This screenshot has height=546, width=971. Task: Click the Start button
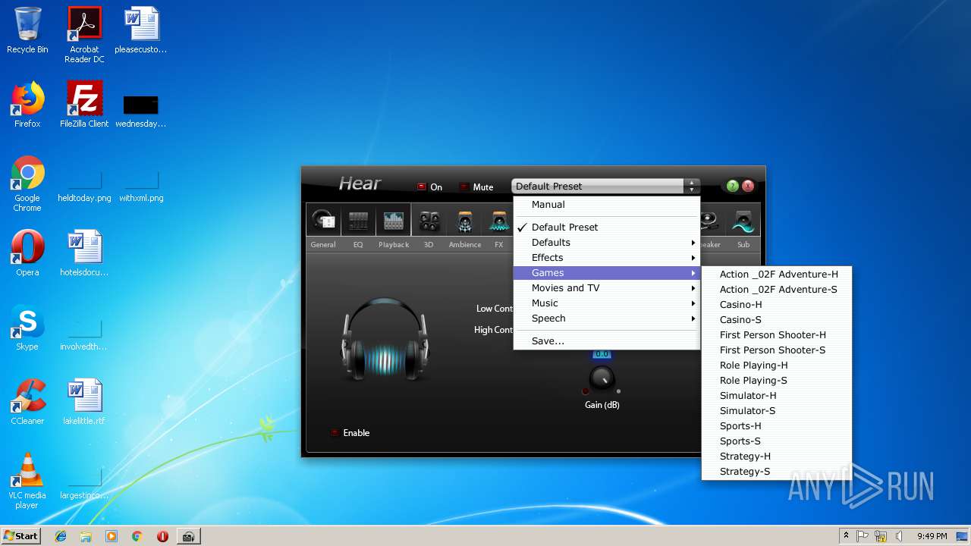tap(21, 536)
